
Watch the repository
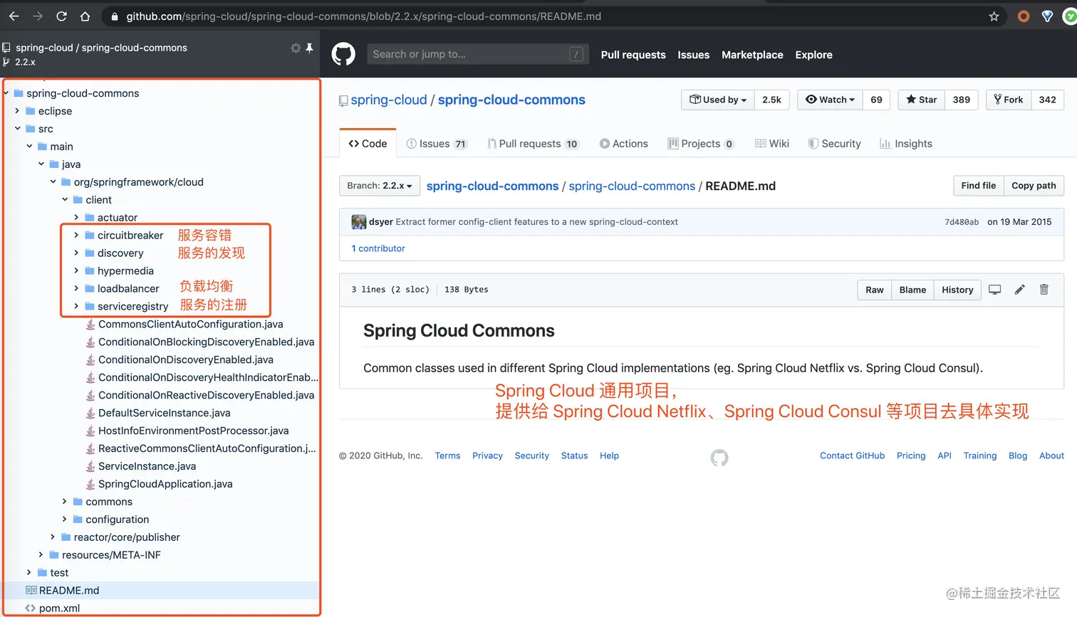click(x=829, y=100)
